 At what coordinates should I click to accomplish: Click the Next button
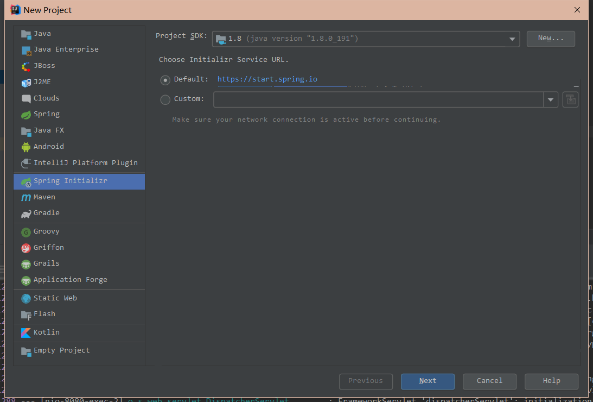point(428,381)
